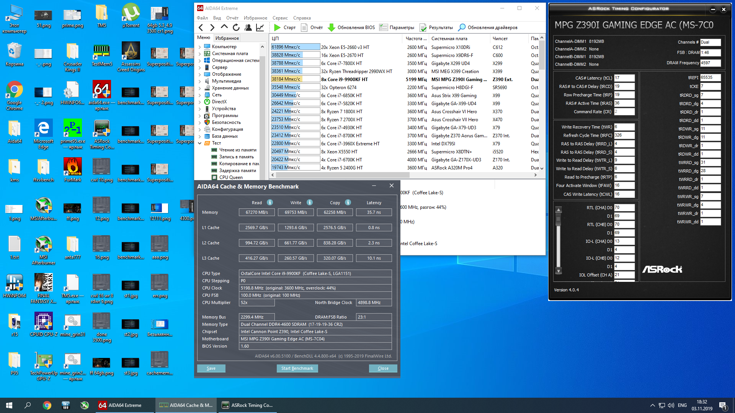Switch to the Избранное tab
This screenshot has width=735, height=413.
(x=227, y=38)
